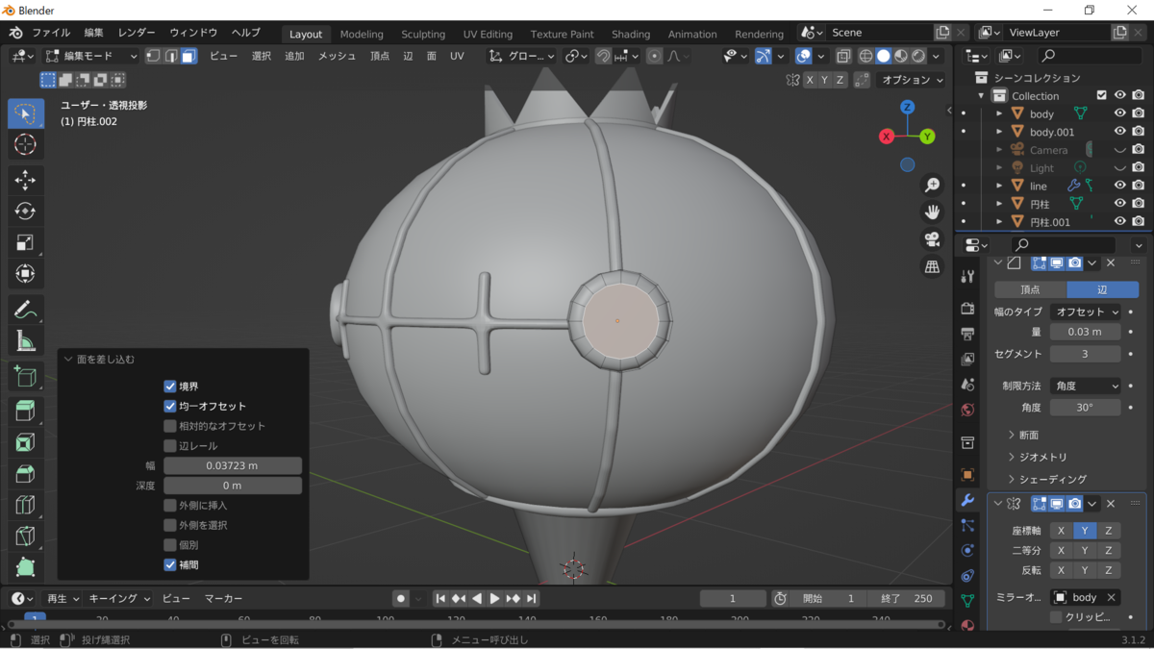Image resolution: width=1154 pixels, height=649 pixels.
Task: Open the Render properties tab
Action: tap(967, 308)
